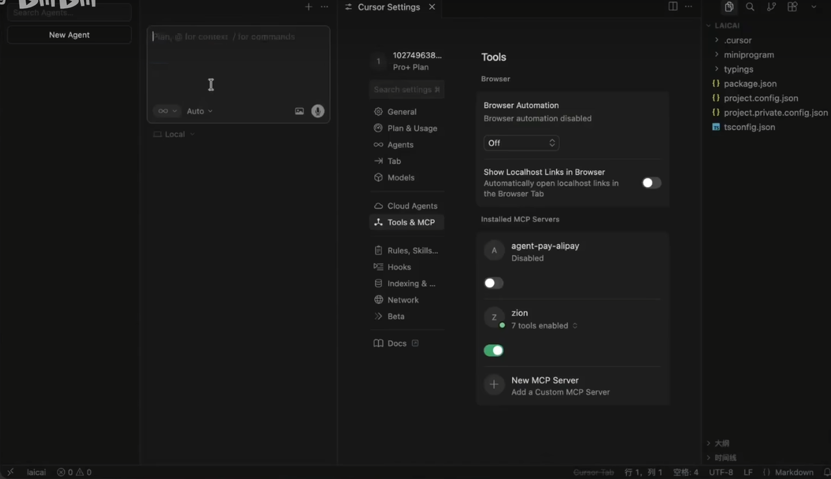Start a new chat with the plus icon
The image size is (831, 479).
308,6
